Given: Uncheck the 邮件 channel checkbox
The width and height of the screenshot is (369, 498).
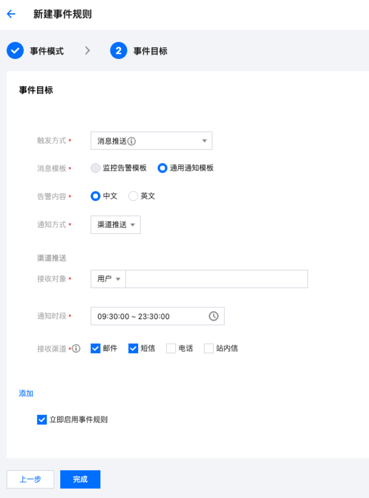Looking at the screenshot, I should pos(96,348).
